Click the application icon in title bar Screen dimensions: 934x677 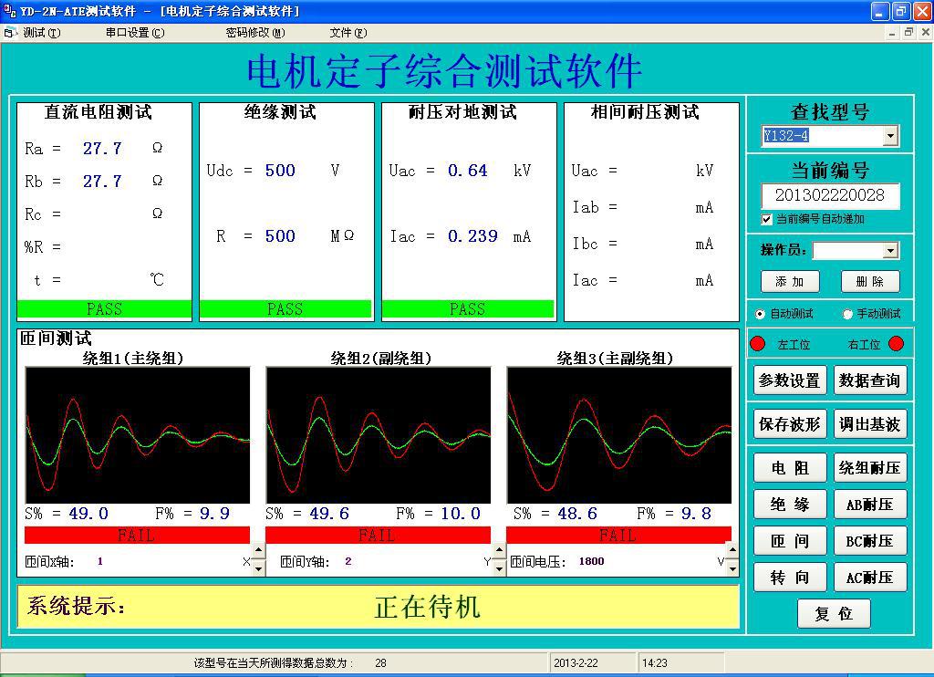pyautogui.click(x=10, y=11)
